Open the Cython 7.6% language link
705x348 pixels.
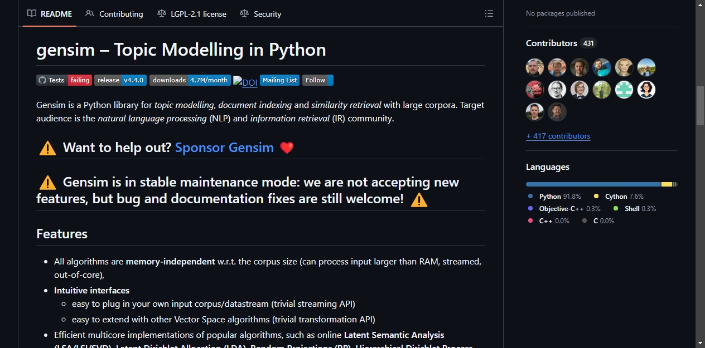(619, 197)
